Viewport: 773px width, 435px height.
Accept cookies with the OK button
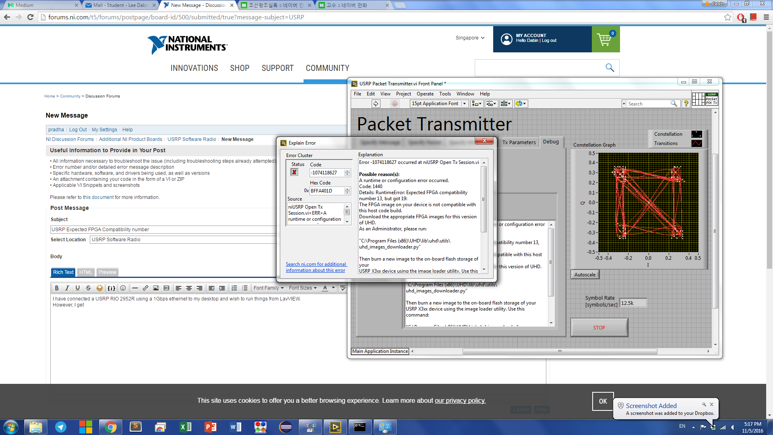click(x=603, y=401)
